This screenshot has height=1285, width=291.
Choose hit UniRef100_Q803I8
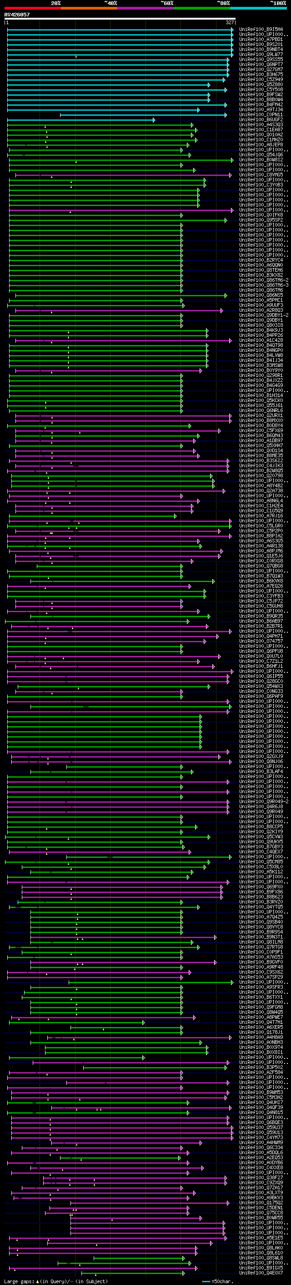[x=261, y=325]
